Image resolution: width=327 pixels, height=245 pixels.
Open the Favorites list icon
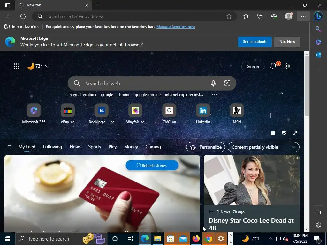pyautogui.click(x=246, y=16)
